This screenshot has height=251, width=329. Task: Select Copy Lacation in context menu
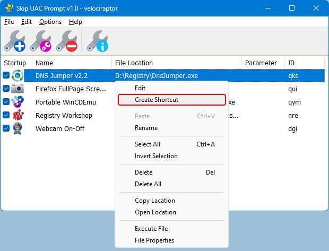coord(171,201)
